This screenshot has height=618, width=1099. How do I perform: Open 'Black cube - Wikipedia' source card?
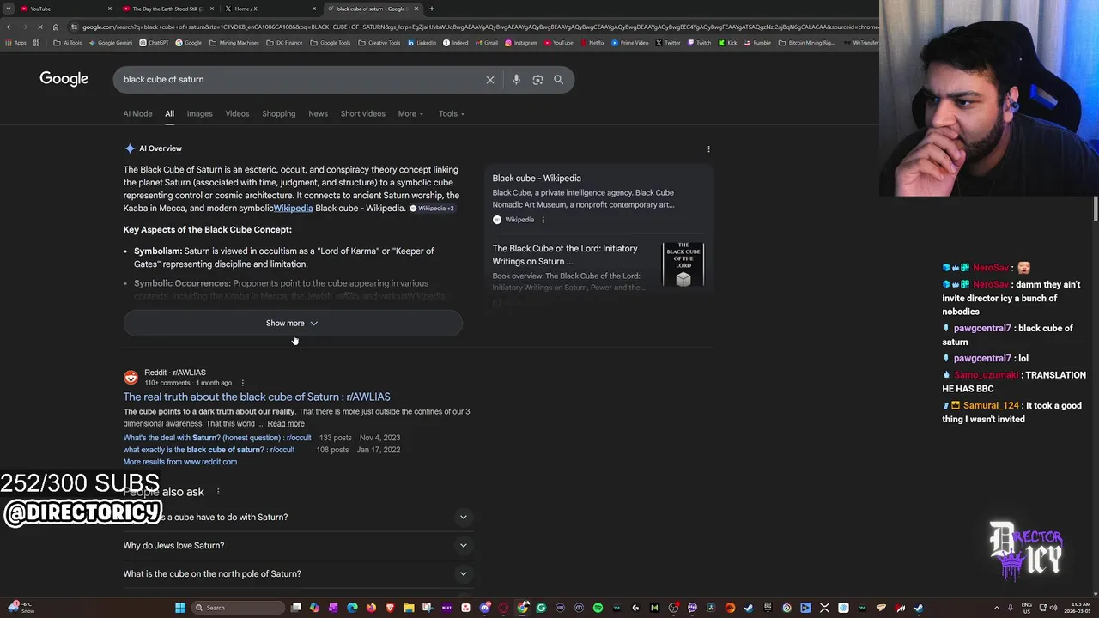(x=598, y=199)
